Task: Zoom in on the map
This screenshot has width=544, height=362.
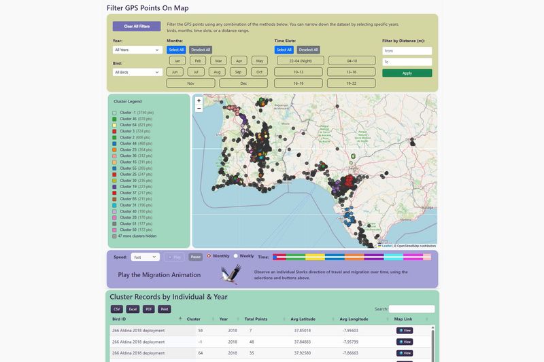Action: [x=199, y=101]
